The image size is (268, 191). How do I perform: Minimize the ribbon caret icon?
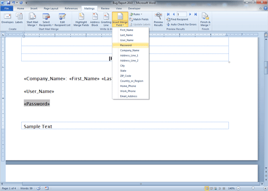tap(261, 8)
